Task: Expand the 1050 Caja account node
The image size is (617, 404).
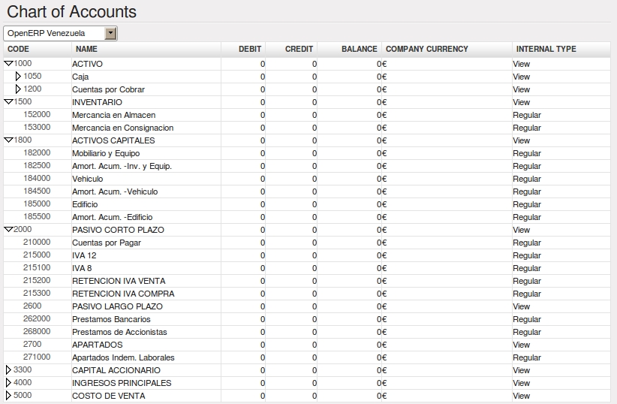Action: coord(18,76)
